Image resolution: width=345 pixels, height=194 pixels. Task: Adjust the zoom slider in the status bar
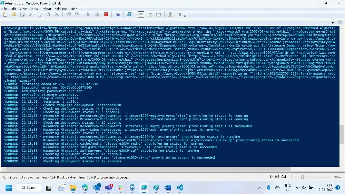(x=302, y=177)
